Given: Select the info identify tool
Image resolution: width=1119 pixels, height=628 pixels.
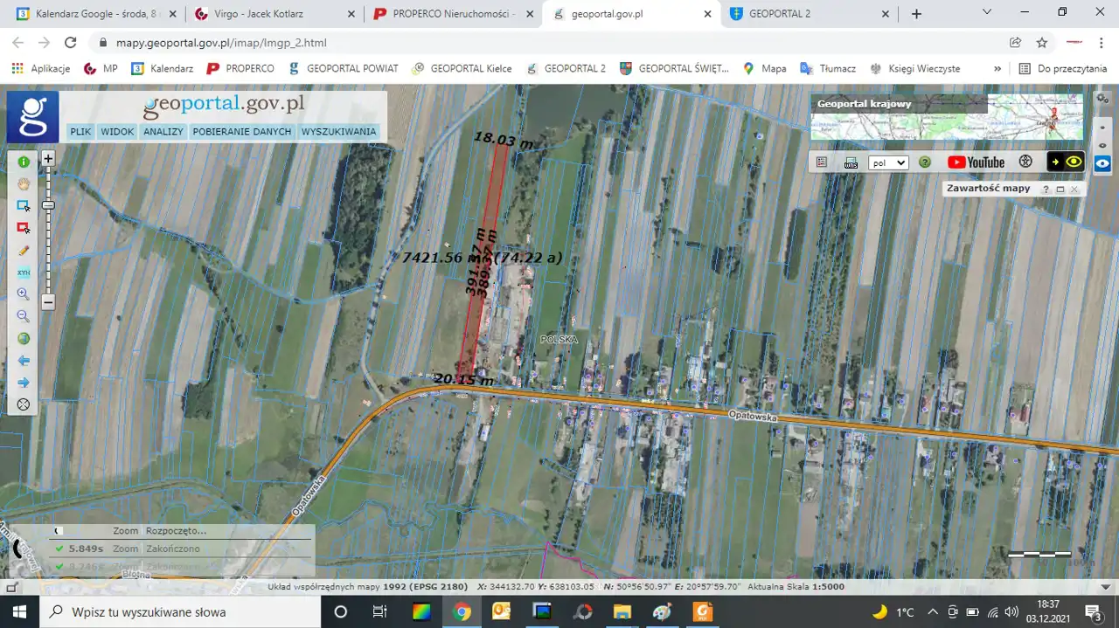Looking at the screenshot, I should click(x=24, y=162).
